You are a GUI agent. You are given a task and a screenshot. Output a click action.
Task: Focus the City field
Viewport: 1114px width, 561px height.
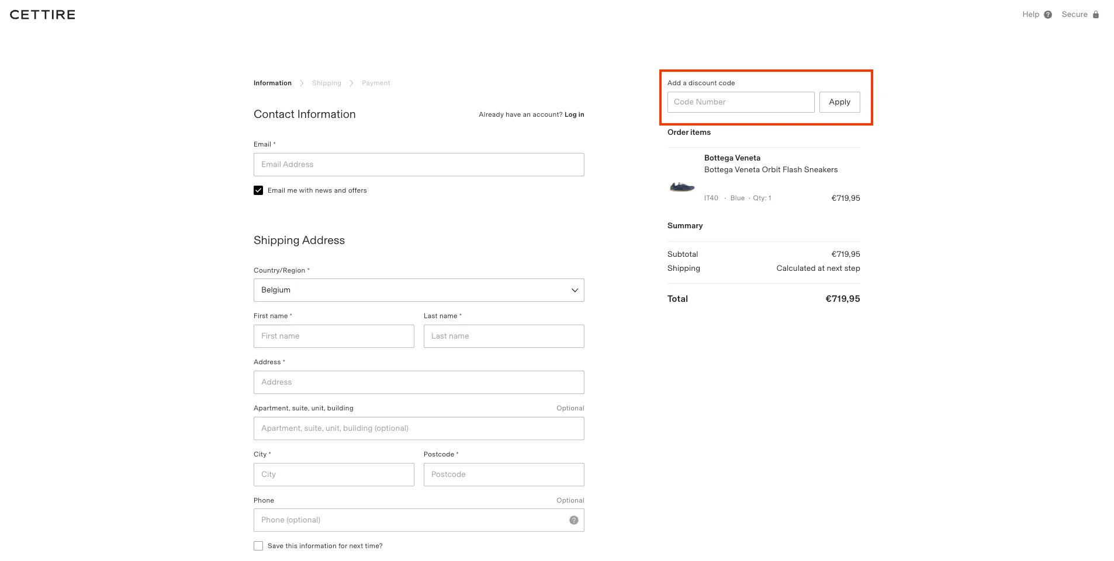[x=334, y=475]
